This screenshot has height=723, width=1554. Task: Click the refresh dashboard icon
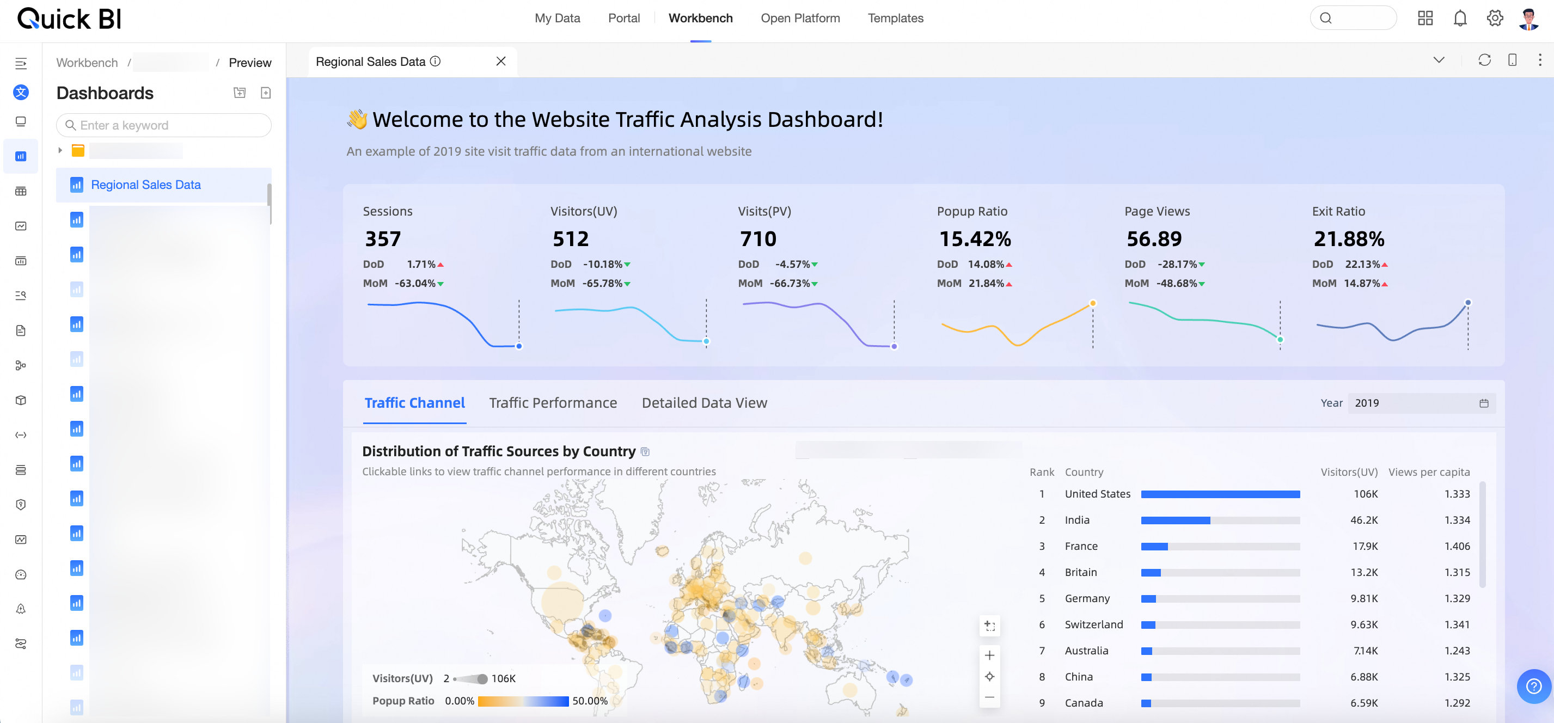[1484, 60]
